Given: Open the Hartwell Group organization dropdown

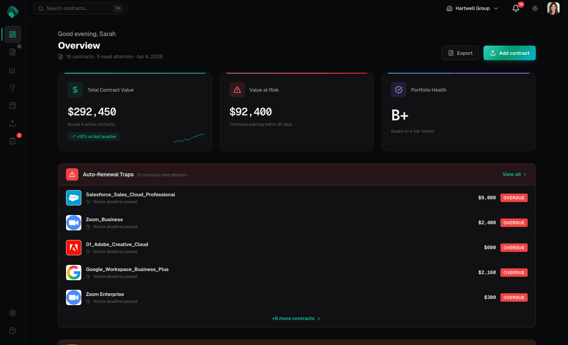Looking at the screenshot, I should click(x=472, y=8).
